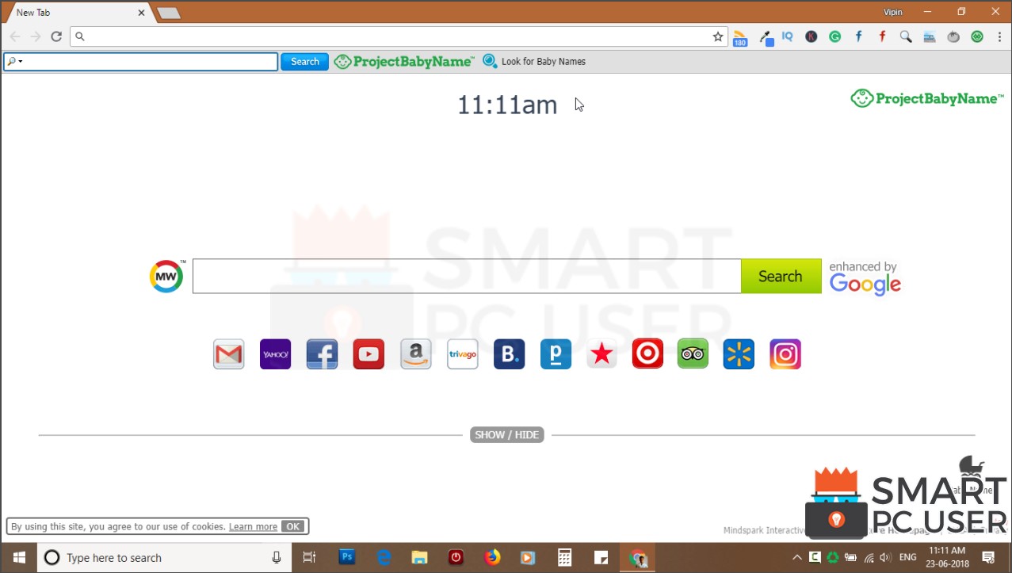Image resolution: width=1012 pixels, height=573 pixels.
Task: Open Task View from the taskbar
Action: coord(310,557)
